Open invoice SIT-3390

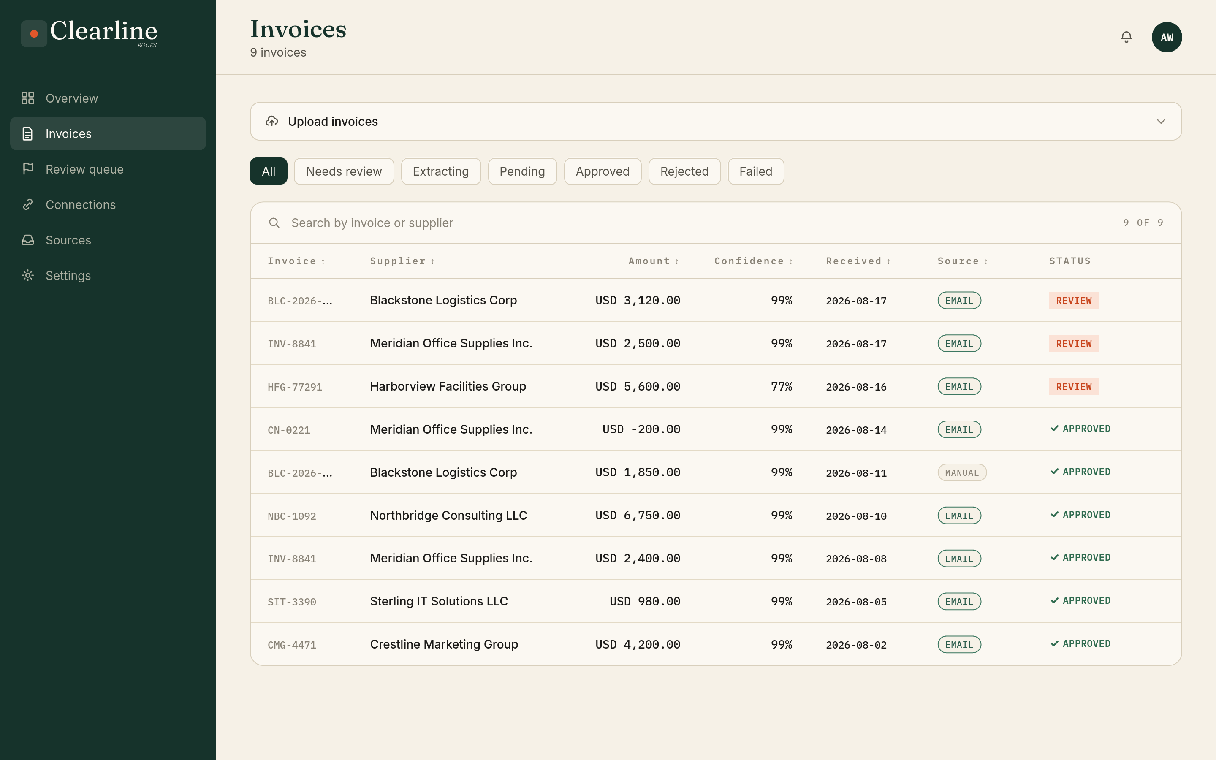tap(292, 602)
